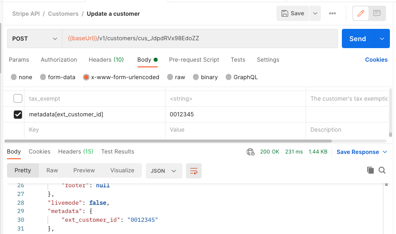Click the metadata[ext_customer_id] key cell
This screenshot has width=396, height=234.
95,114
